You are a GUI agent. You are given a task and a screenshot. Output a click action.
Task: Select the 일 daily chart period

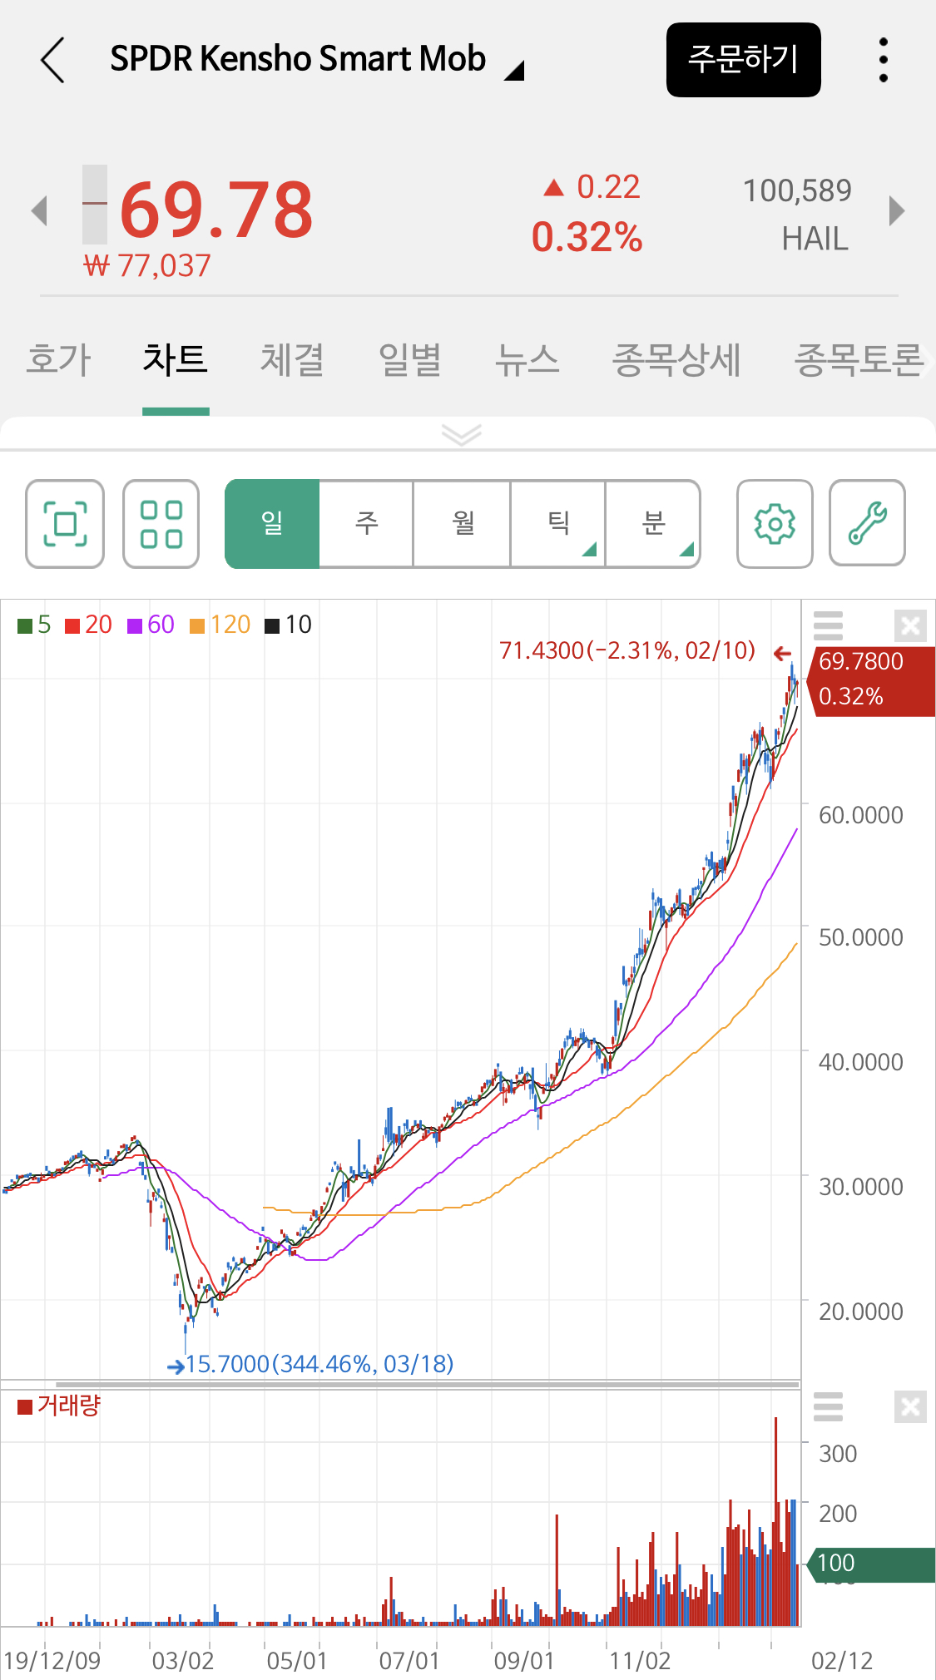(272, 524)
